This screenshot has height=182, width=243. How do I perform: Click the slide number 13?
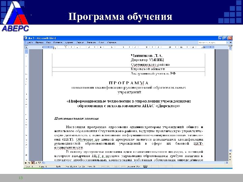[x=21, y=178]
